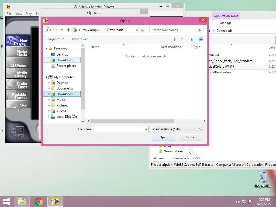Select te_Codec_Pack_1720_Standard in File Explorer
This screenshot has height=207, width=276.
click(231, 61)
